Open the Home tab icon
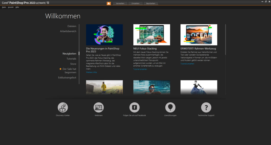Screen dimensions: 271x145 tap(109, 3)
